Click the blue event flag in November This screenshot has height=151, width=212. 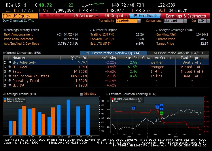(134, 108)
